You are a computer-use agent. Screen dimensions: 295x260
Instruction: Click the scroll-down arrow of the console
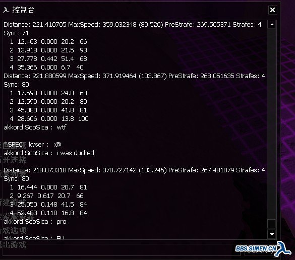click(272, 234)
